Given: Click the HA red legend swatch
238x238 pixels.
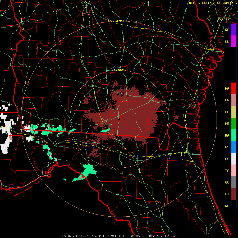Looking at the screenshot, I should pos(234,88).
